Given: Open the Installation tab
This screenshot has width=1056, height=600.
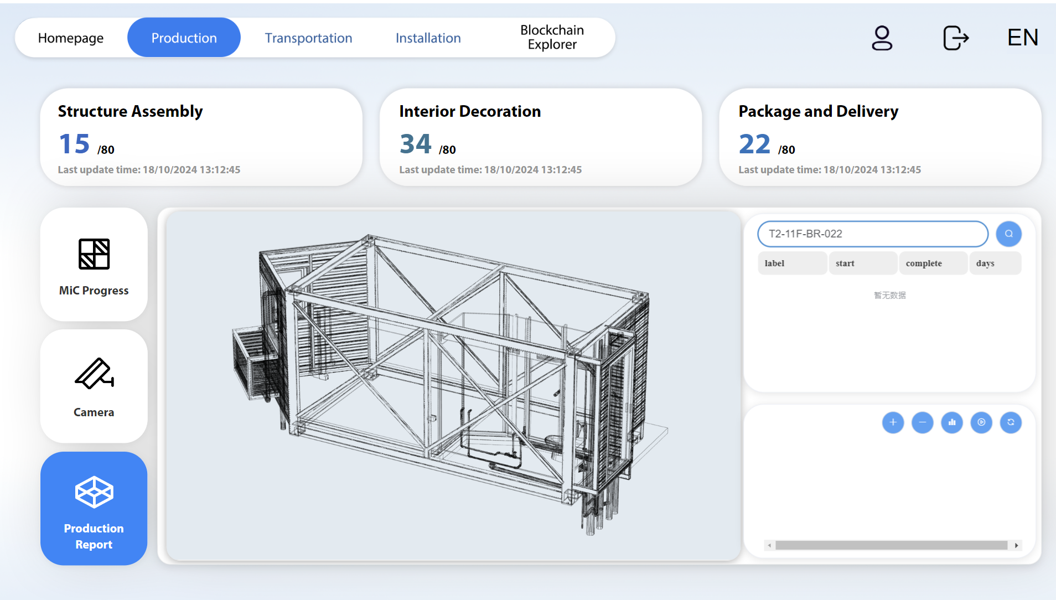Looking at the screenshot, I should (x=428, y=38).
